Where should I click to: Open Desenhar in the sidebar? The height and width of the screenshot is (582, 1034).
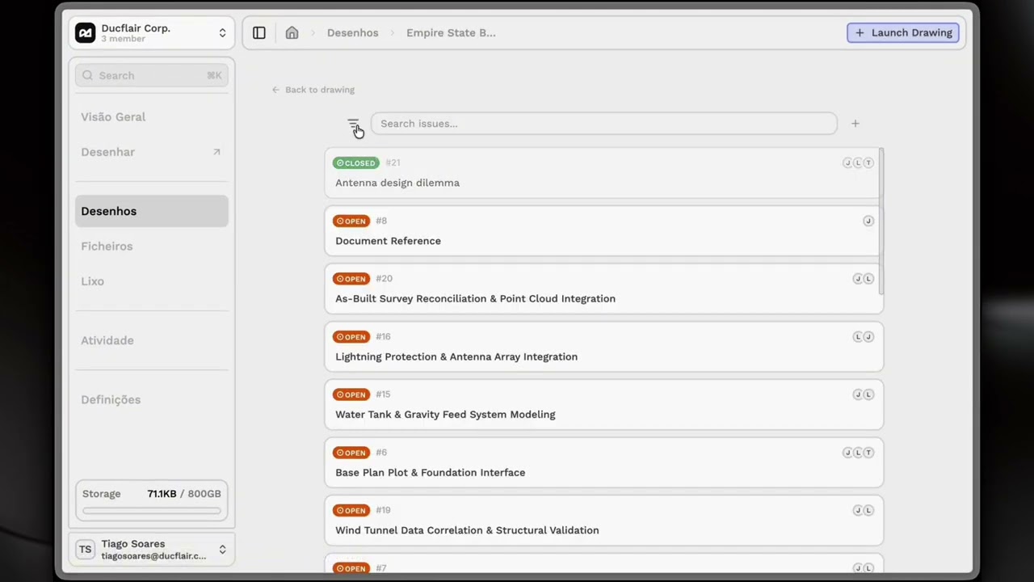[107, 152]
